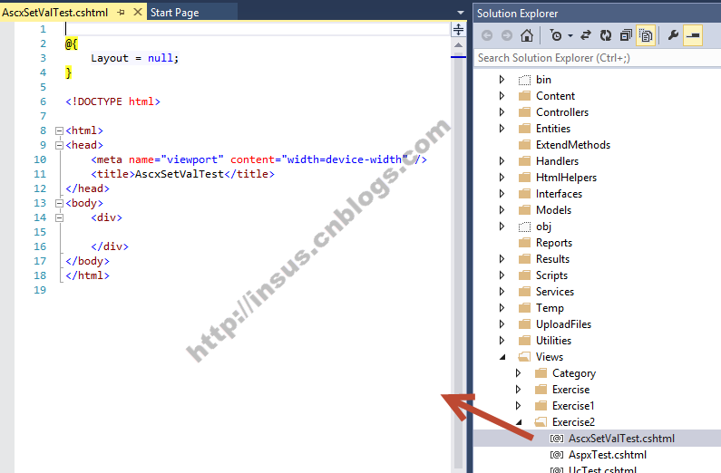Select the AscxSetValTest.cshtml editor tab
The image size is (721, 473).
(x=55, y=13)
